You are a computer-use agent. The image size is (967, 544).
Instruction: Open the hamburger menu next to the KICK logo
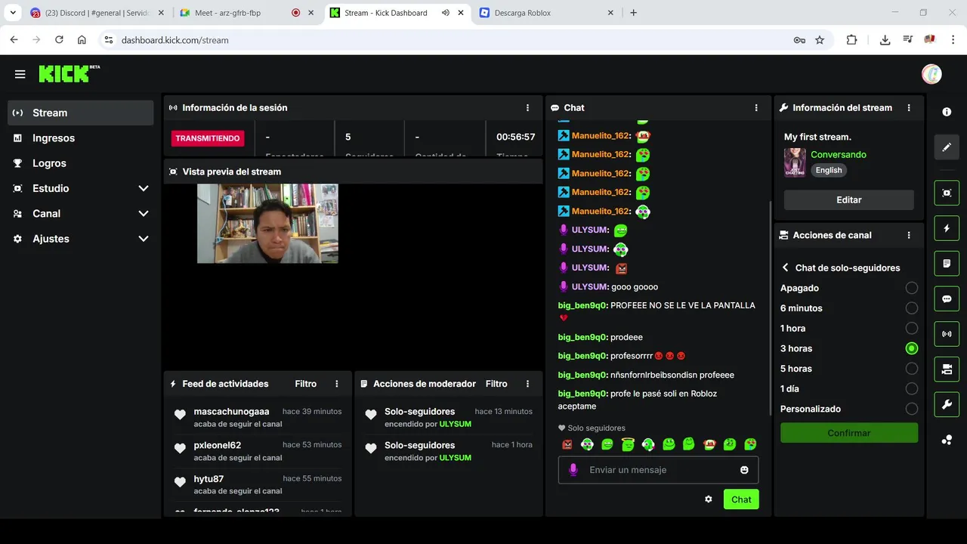(x=20, y=74)
